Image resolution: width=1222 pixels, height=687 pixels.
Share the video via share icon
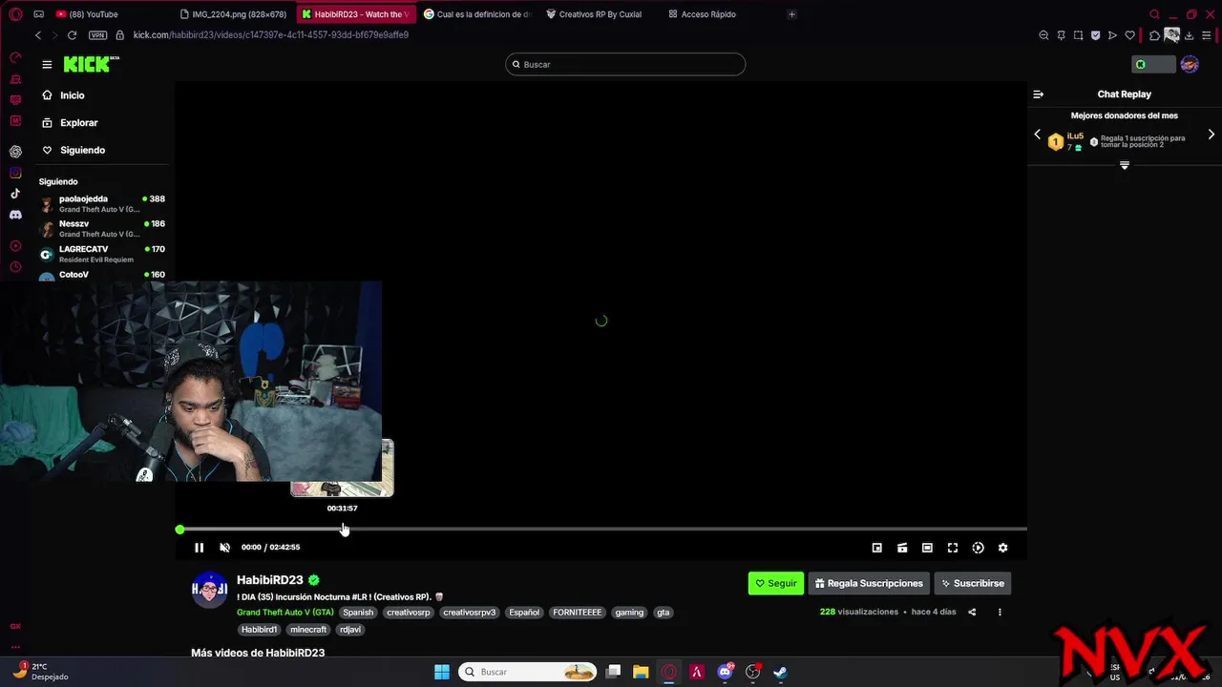click(x=972, y=613)
